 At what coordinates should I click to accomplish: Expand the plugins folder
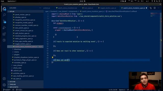point(17,55)
